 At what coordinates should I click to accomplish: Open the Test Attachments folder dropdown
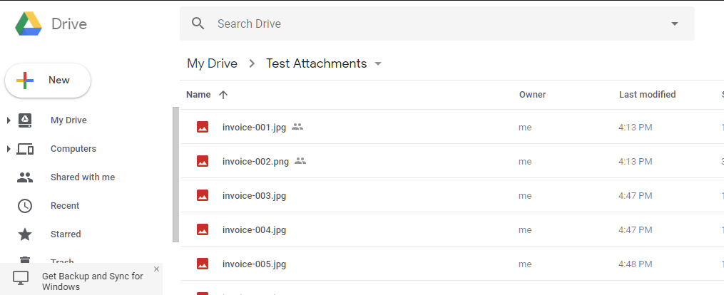(378, 64)
